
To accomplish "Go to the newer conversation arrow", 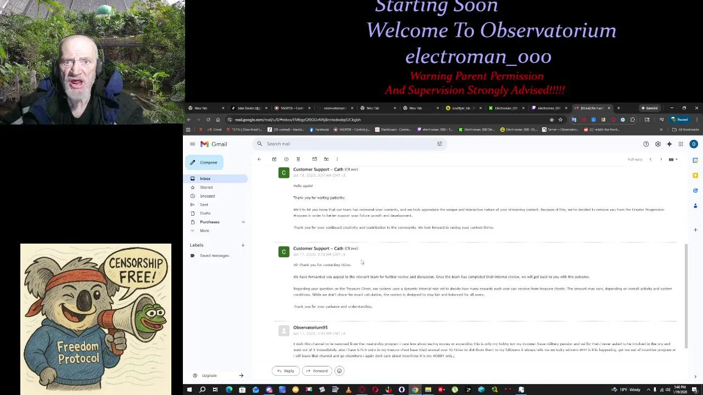I will click(x=650, y=159).
